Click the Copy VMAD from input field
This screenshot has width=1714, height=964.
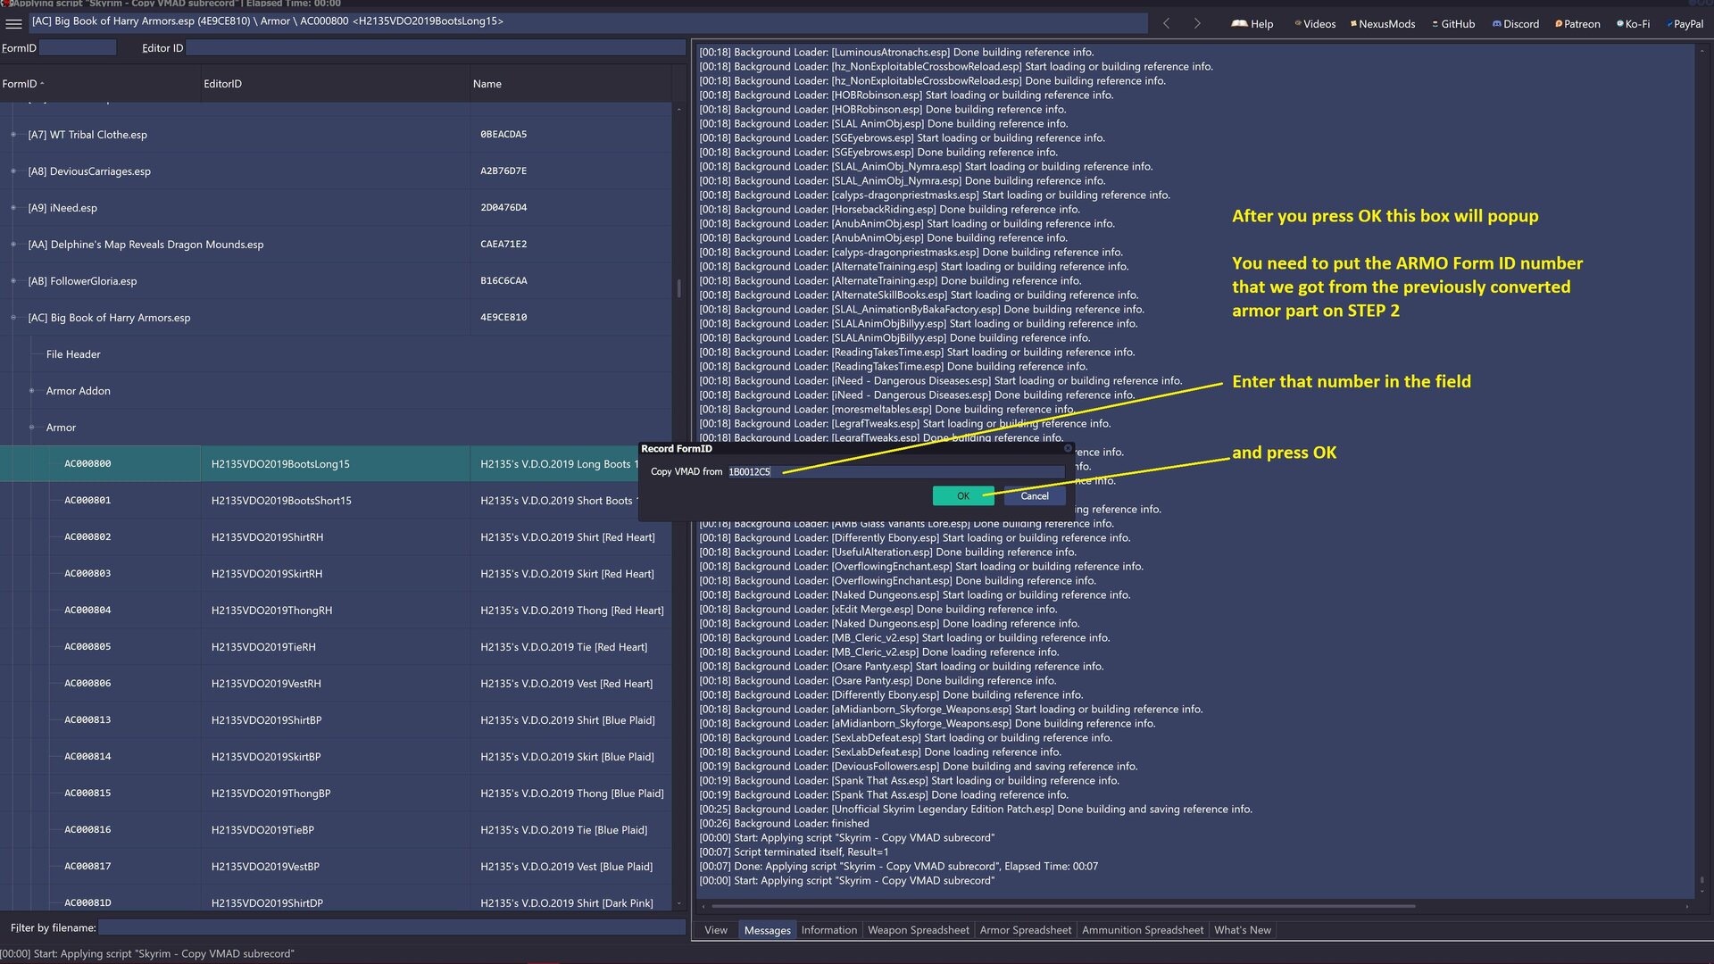coord(895,472)
